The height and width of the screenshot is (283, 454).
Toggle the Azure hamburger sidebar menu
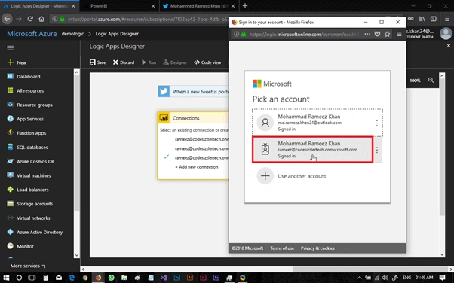point(10,48)
